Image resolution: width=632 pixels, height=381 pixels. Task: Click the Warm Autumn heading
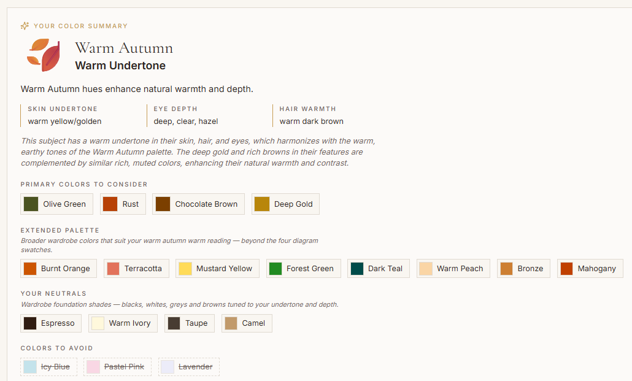pyautogui.click(x=124, y=48)
